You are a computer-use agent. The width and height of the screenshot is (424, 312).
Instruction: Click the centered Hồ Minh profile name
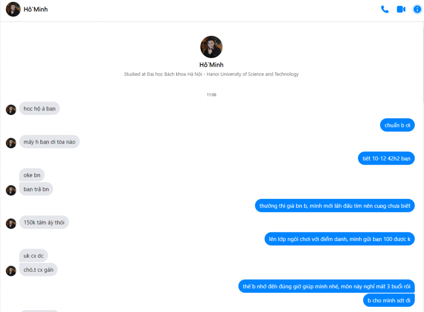(211, 65)
